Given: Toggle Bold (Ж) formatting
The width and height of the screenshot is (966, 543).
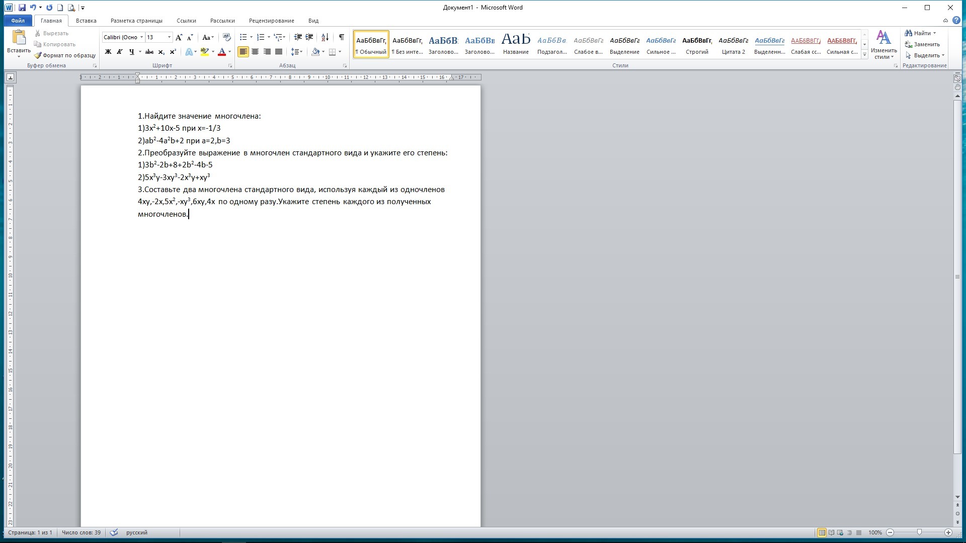Looking at the screenshot, I should click(108, 52).
